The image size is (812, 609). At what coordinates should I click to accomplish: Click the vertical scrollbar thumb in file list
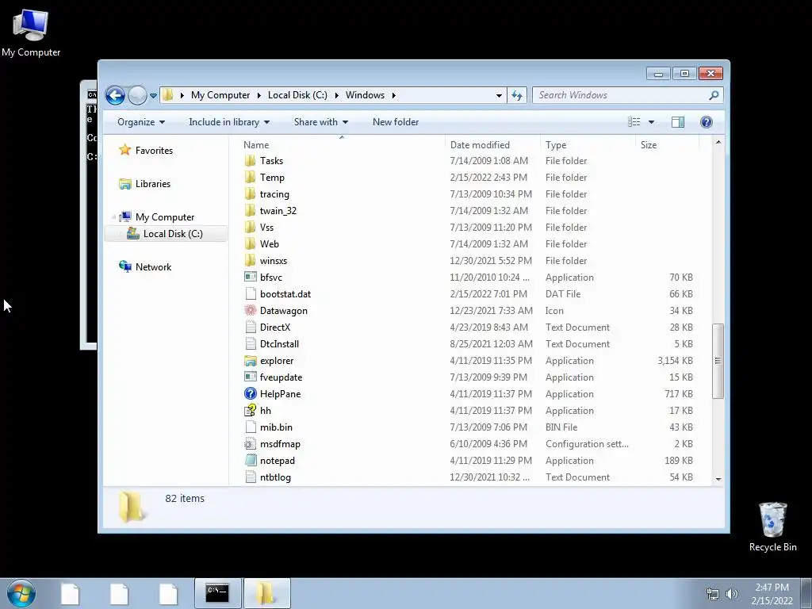(718, 361)
